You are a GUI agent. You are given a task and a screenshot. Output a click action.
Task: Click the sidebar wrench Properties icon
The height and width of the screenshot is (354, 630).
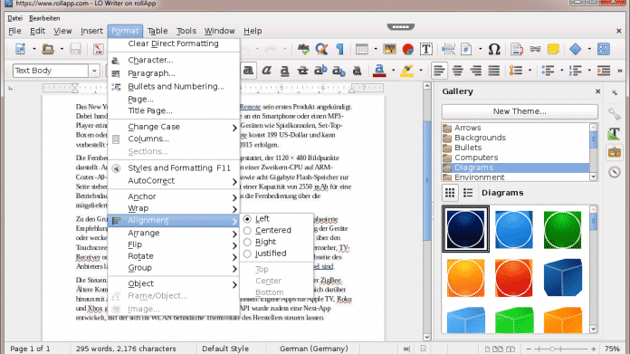click(615, 114)
